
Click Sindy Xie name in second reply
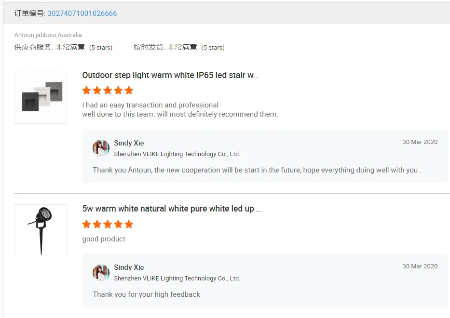129,267
